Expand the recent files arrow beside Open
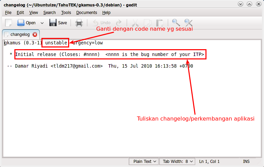264x167 pixels. (x=42, y=23)
